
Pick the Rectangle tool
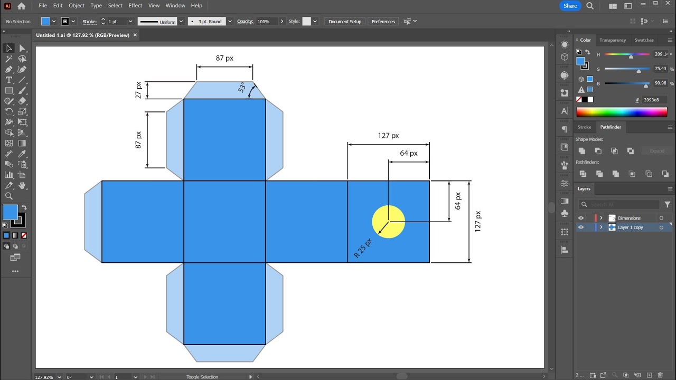pos(9,90)
